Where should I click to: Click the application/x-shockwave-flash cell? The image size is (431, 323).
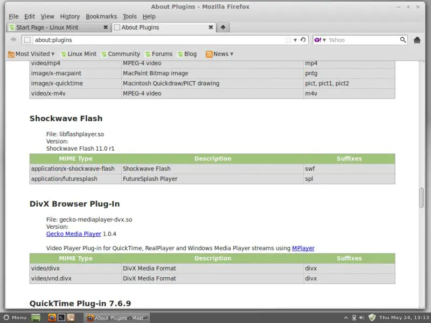pyautogui.click(x=75, y=168)
